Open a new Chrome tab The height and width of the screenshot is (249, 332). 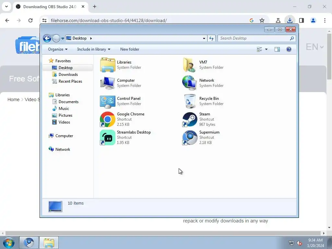point(95,6)
